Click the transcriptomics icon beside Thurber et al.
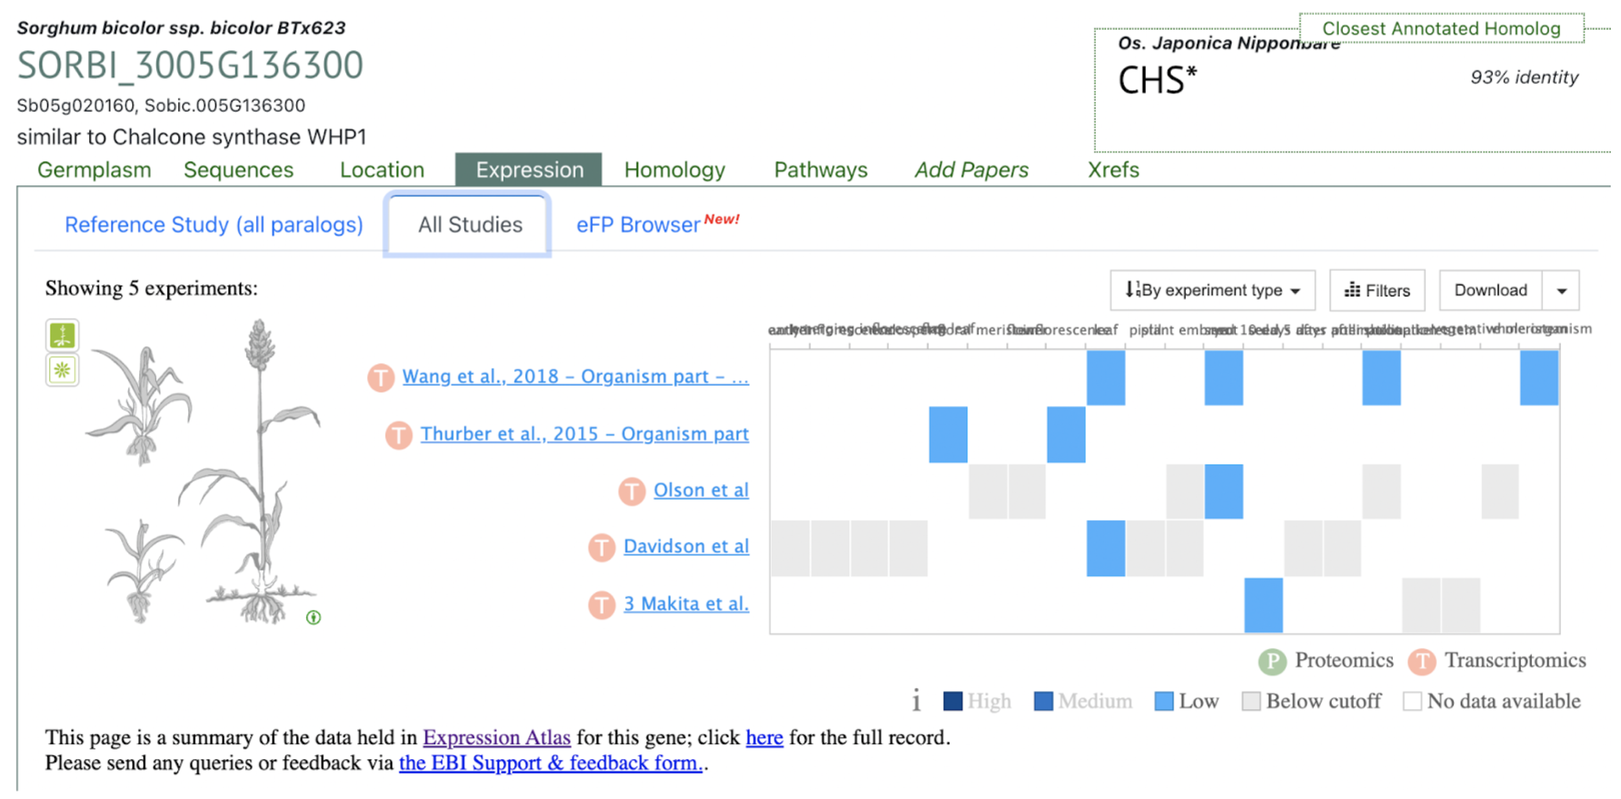Screen dimensions: 1621x799 [x=399, y=435]
